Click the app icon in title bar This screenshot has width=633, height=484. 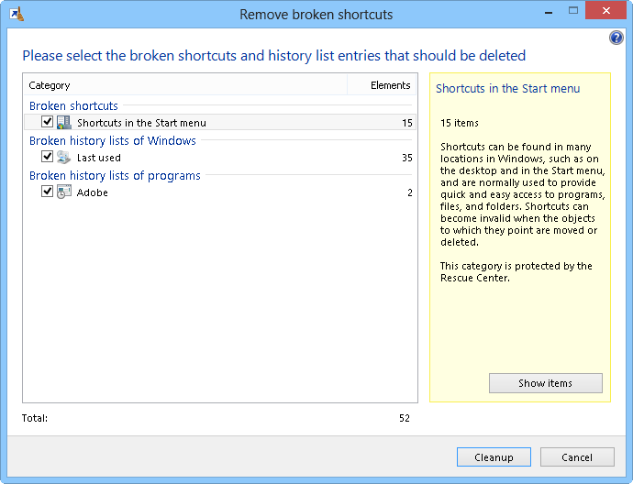coord(16,13)
